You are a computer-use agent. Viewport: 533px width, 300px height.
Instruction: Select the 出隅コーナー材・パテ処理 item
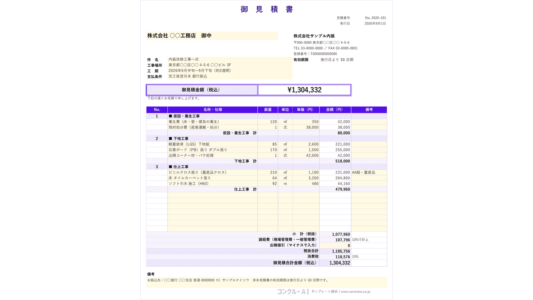tap(213, 155)
